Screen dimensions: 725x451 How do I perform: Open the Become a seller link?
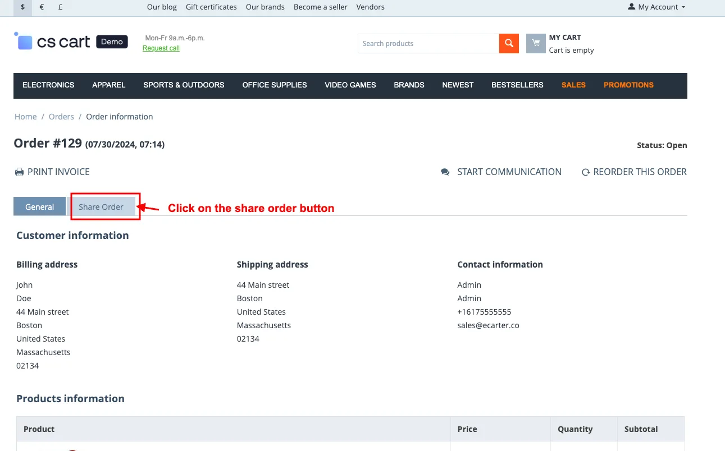321,7
